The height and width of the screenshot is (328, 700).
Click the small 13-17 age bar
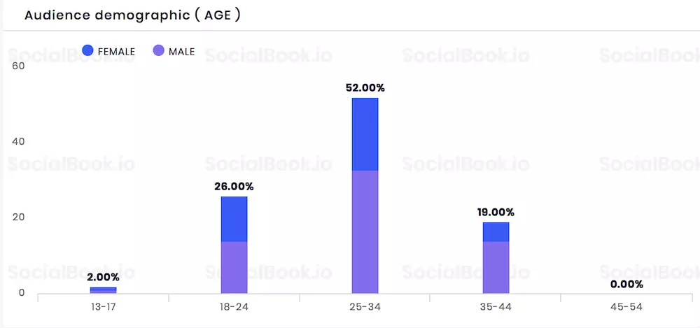tap(103, 290)
